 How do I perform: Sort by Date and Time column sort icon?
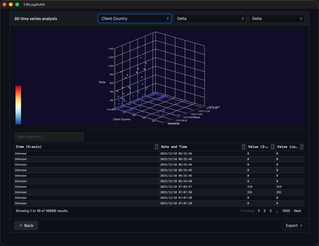[x=243, y=147]
